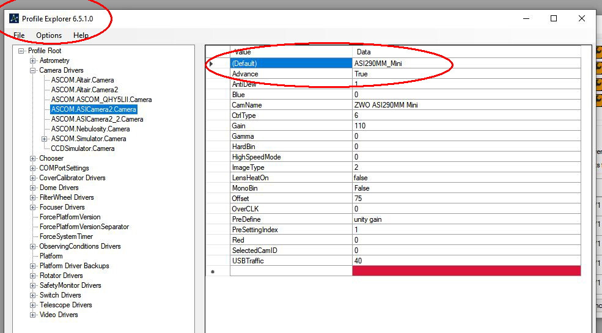
Task: Click the Offset data cell 75
Action: [x=466, y=199]
